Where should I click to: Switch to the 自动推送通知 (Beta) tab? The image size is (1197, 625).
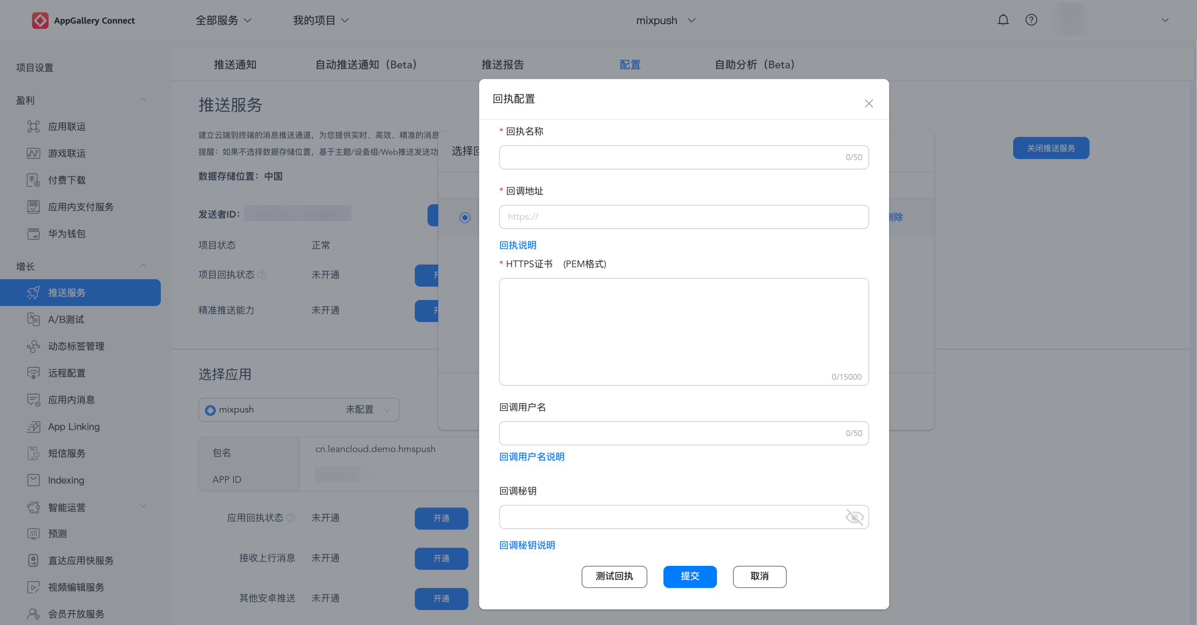click(366, 65)
